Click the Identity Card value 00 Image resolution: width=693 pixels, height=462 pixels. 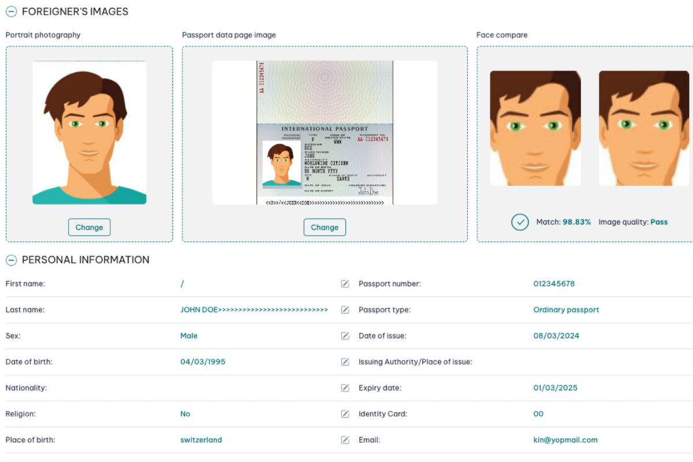[x=538, y=413]
